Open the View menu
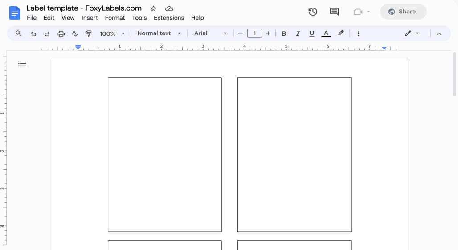Image resolution: width=458 pixels, height=250 pixels. (68, 18)
